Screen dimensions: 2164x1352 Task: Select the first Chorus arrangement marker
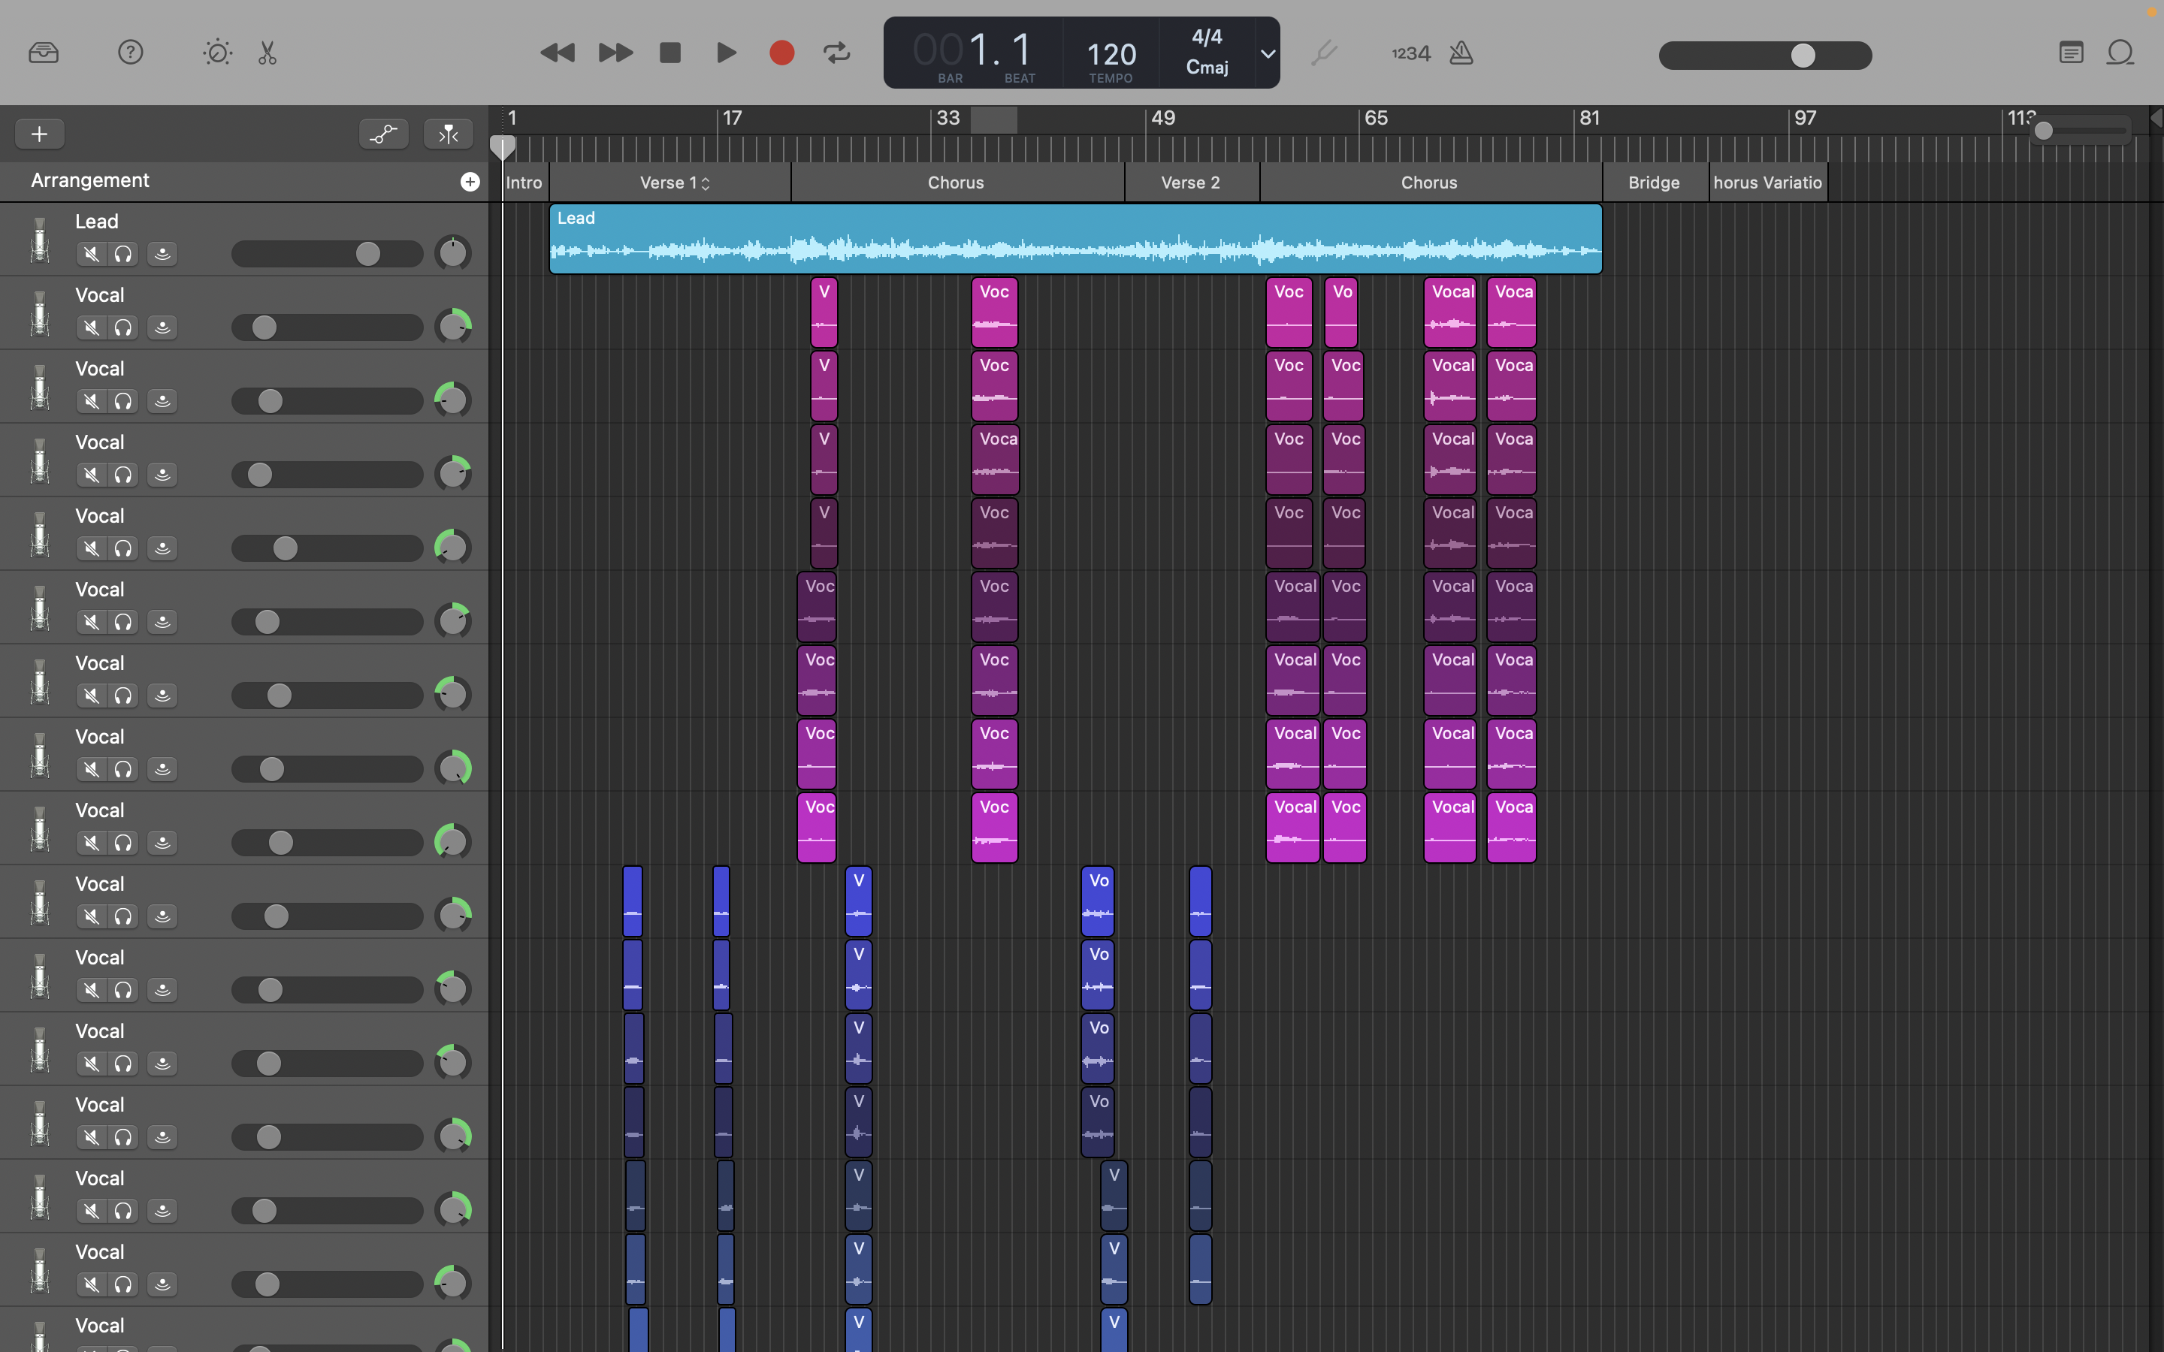pyautogui.click(x=957, y=183)
